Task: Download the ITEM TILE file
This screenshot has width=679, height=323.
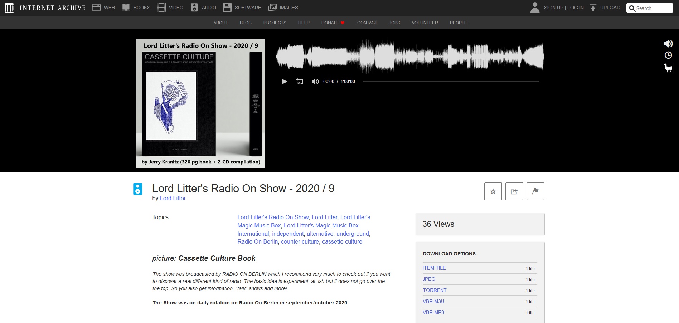Action: [x=434, y=268]
